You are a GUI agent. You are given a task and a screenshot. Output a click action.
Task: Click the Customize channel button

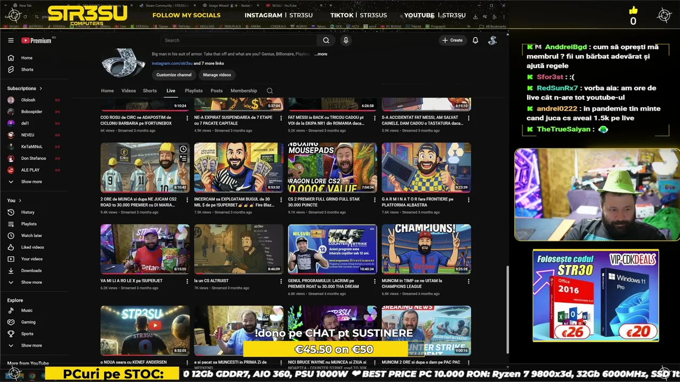[174, 75]
